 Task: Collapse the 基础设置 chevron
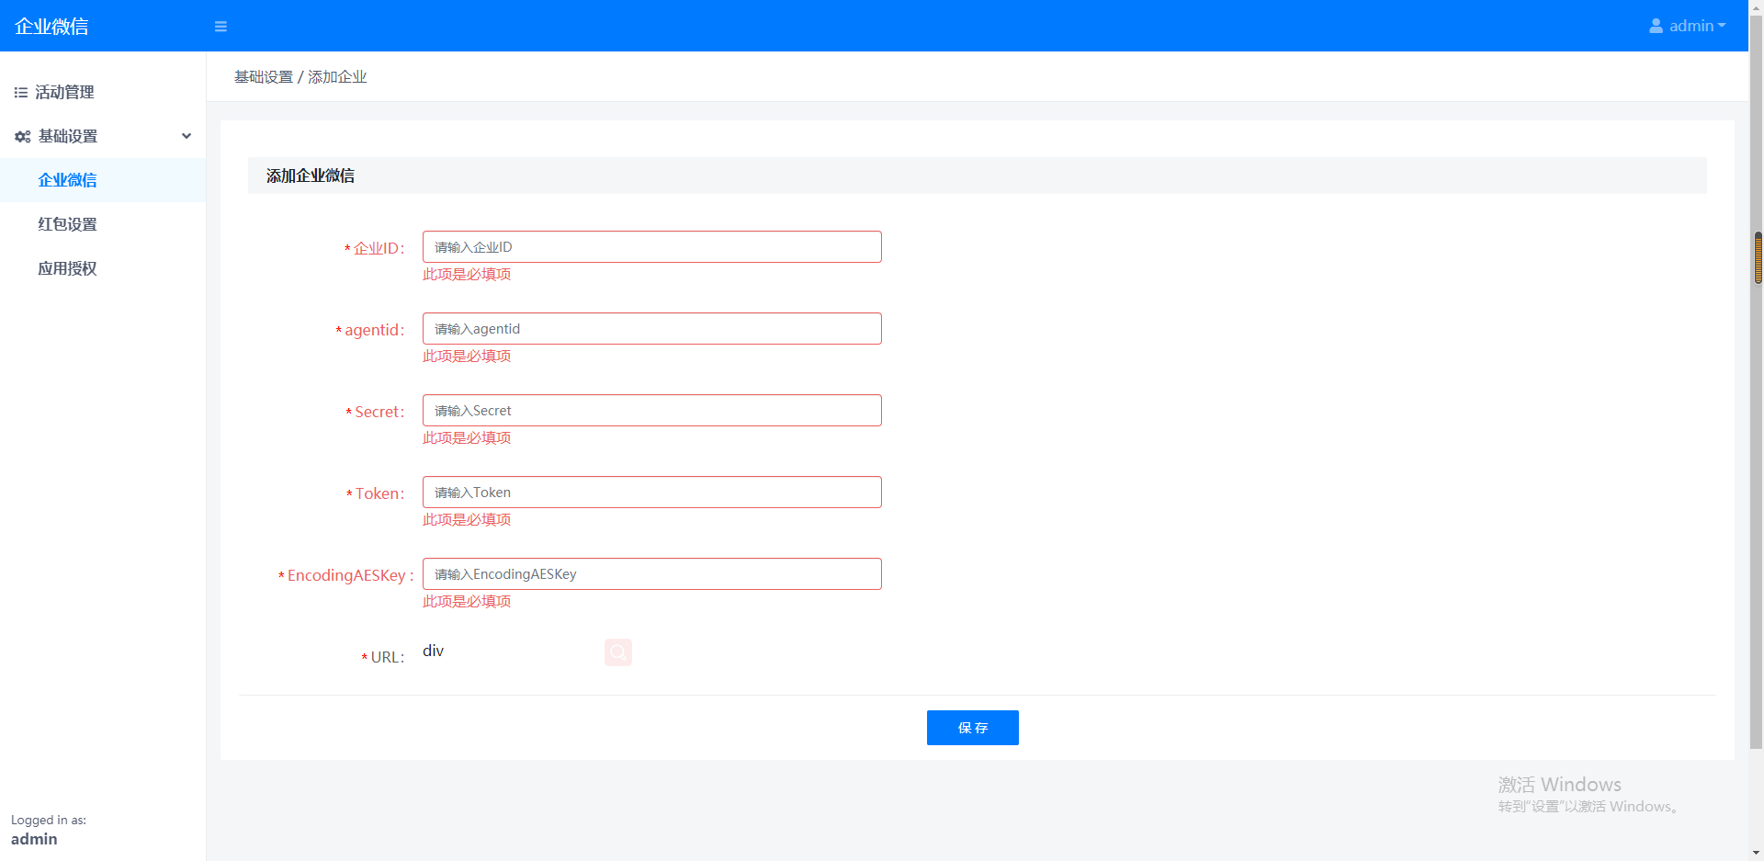(187, 136)
